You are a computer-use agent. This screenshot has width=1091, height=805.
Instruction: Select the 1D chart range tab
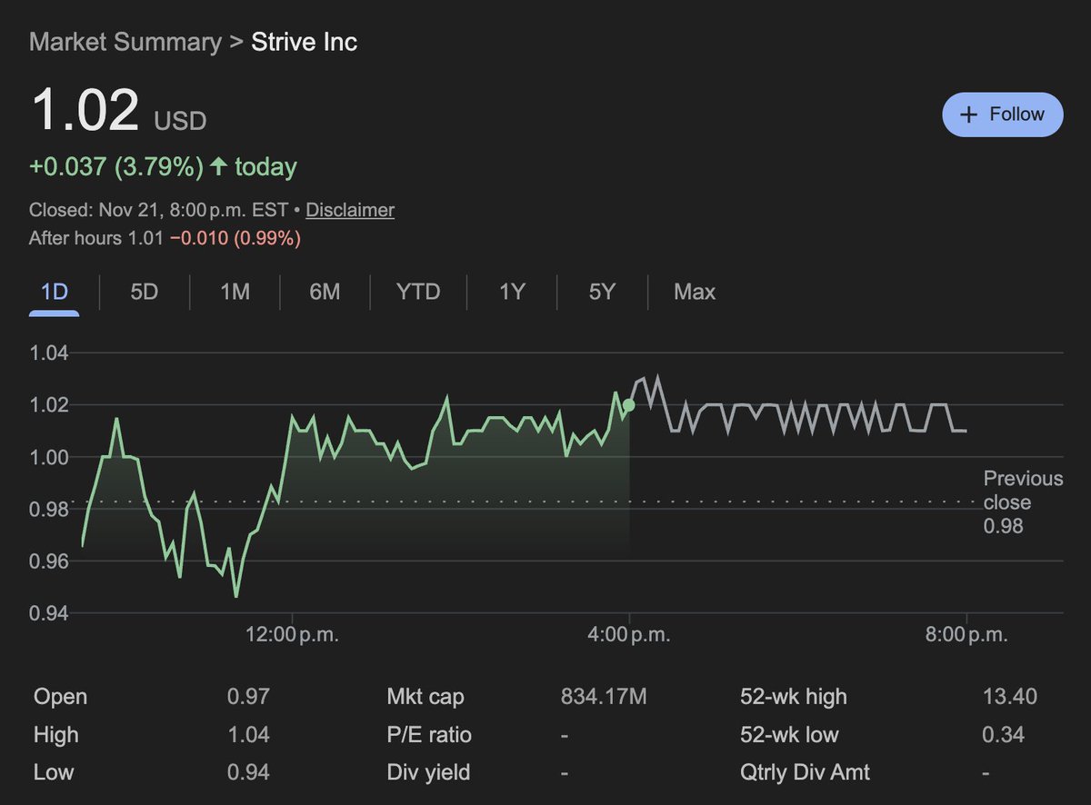point(55,292)
